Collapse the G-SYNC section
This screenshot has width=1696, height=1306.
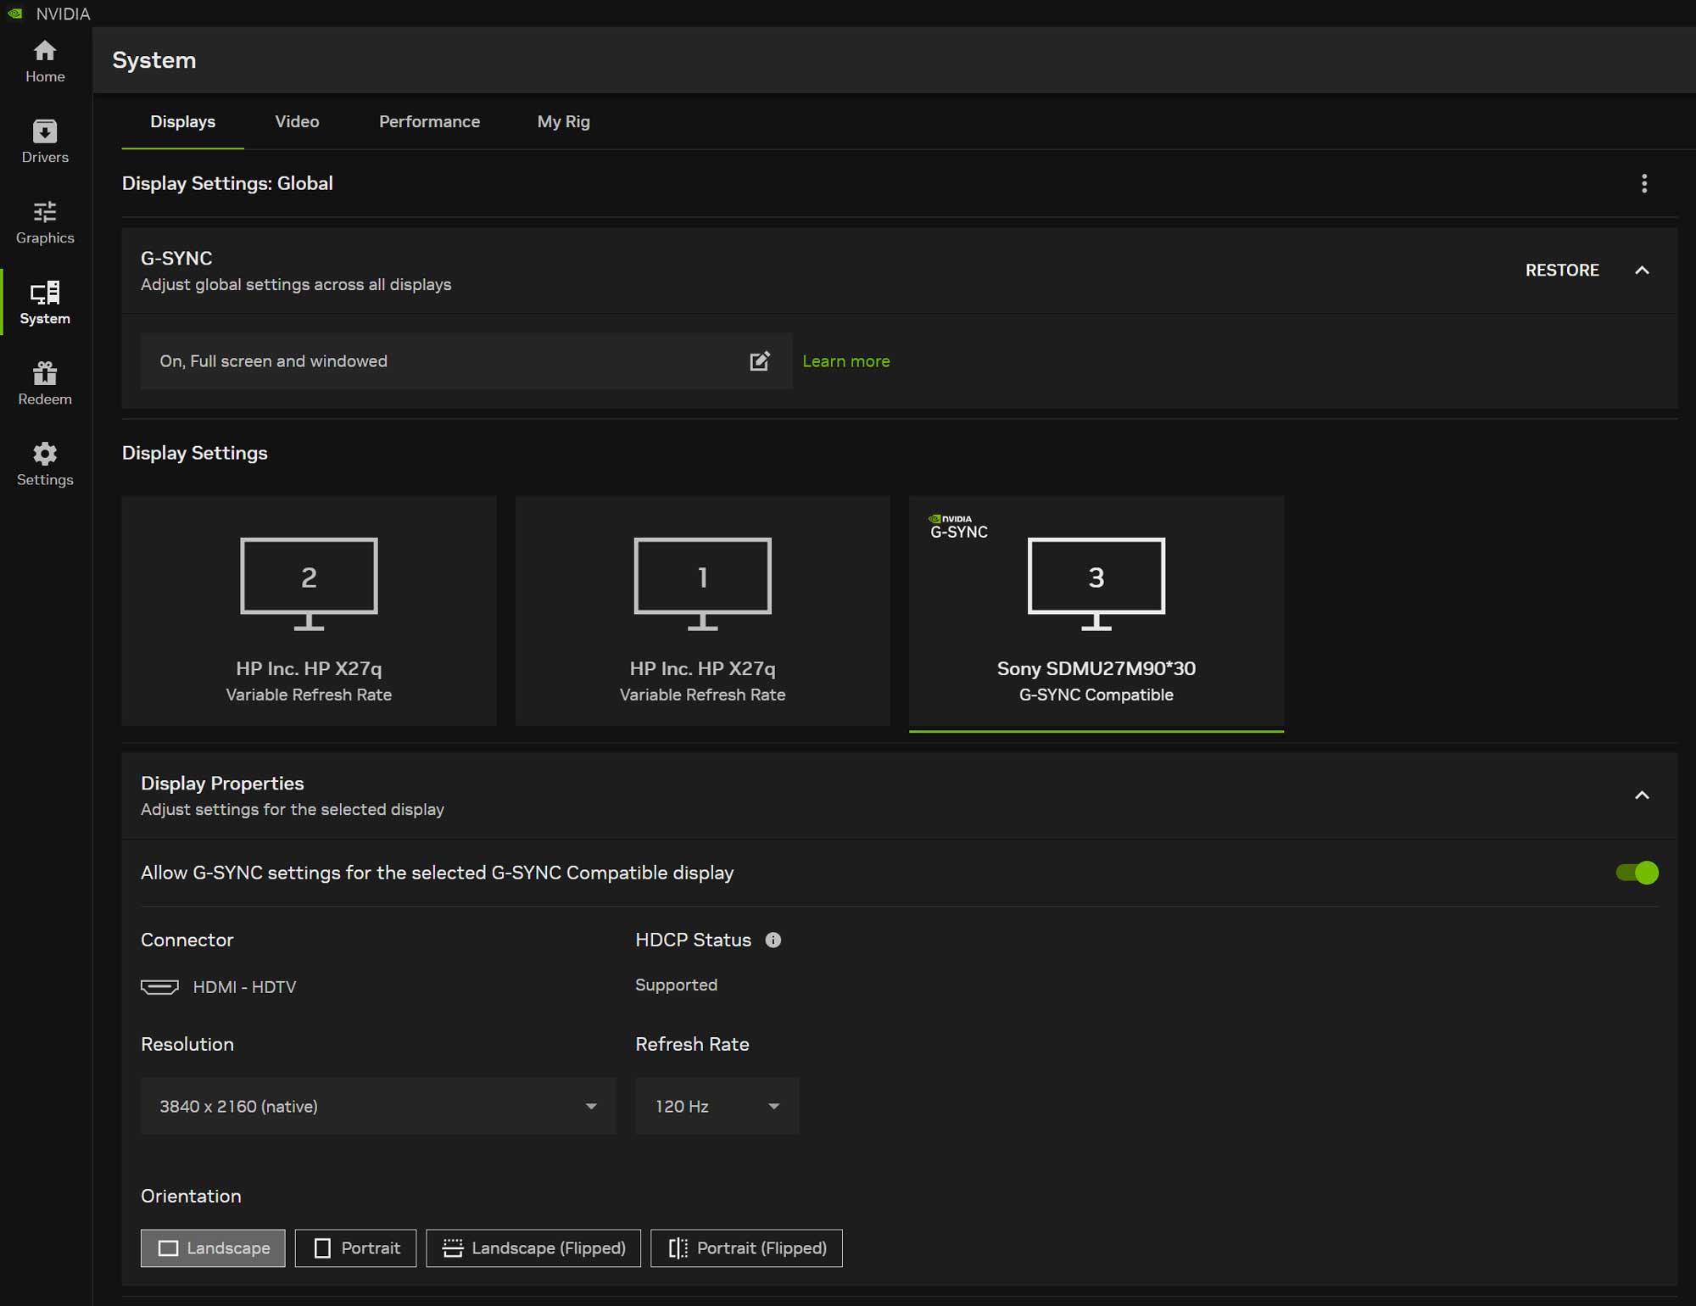click(x=1642, y=271)
